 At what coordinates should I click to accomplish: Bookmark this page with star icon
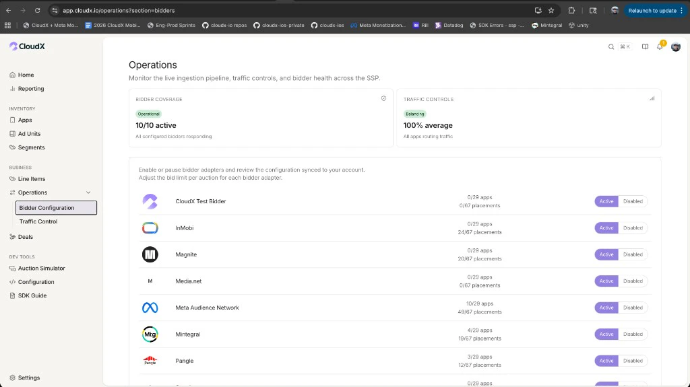click(x=551, y=11)
